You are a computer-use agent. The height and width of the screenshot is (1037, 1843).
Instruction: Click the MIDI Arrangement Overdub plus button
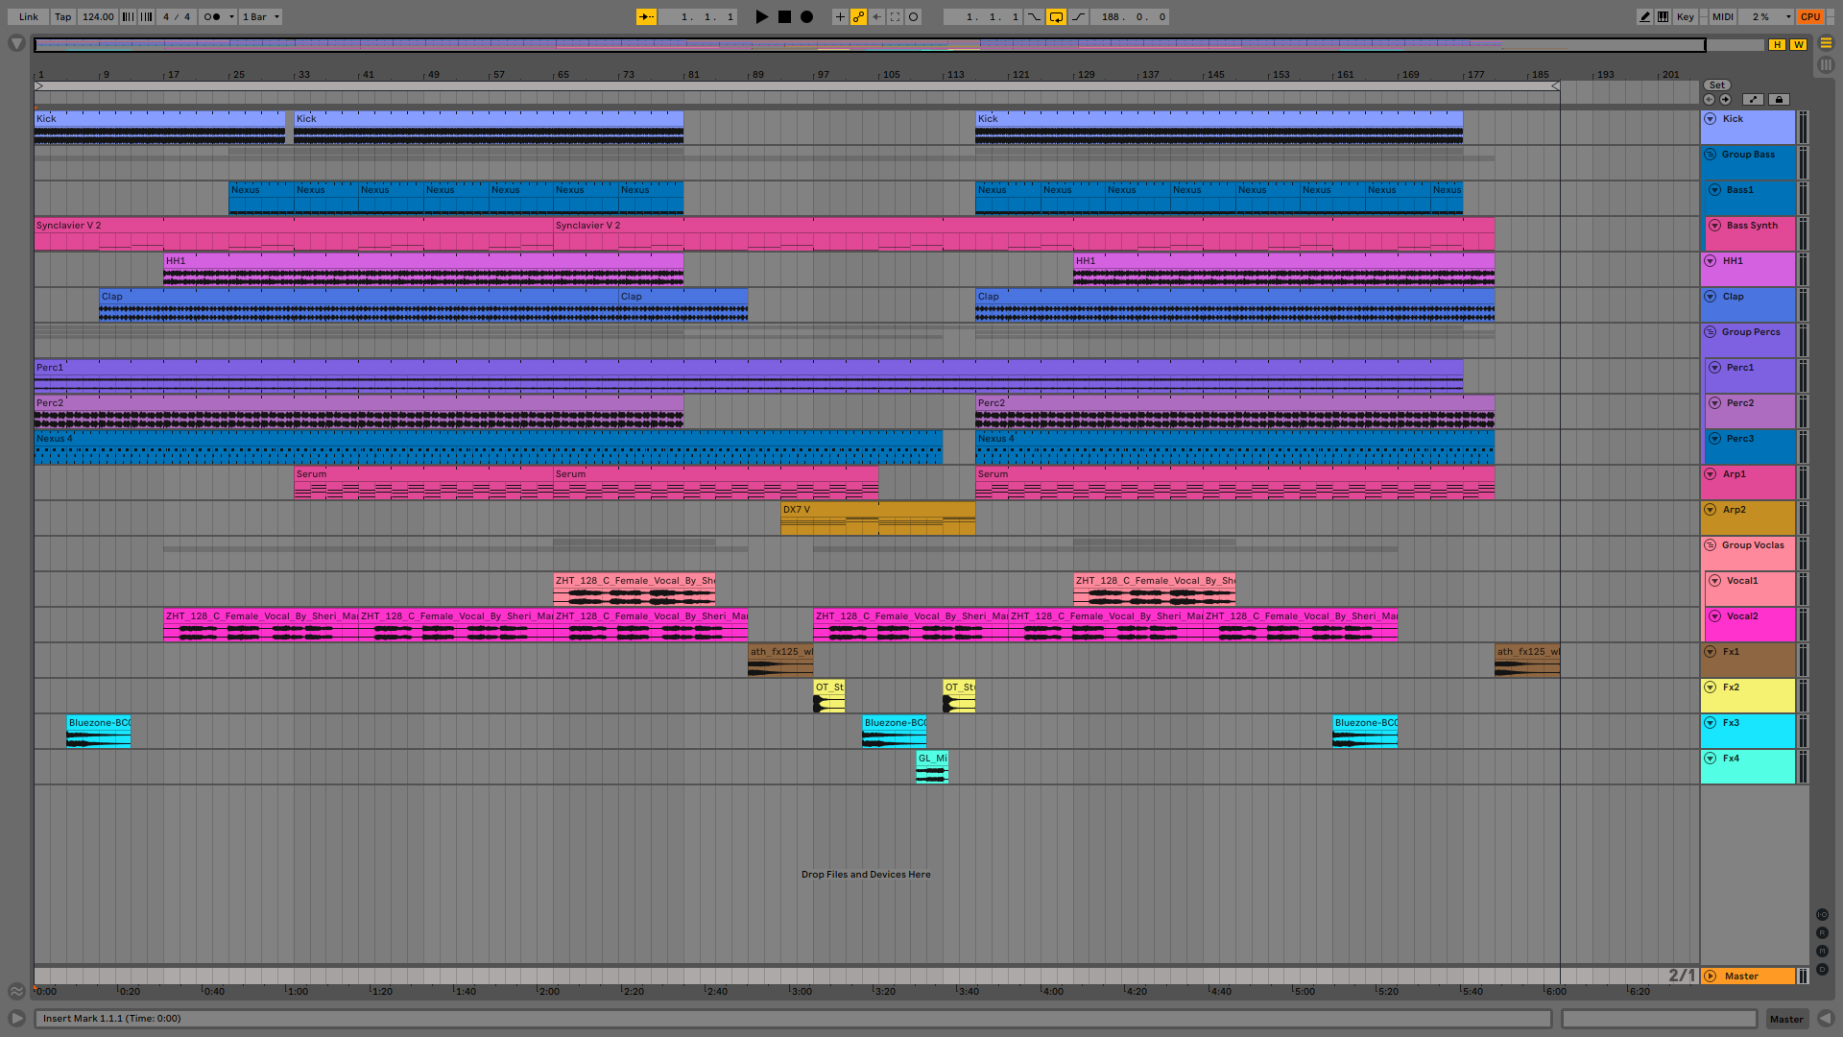(x=840, y=16)
